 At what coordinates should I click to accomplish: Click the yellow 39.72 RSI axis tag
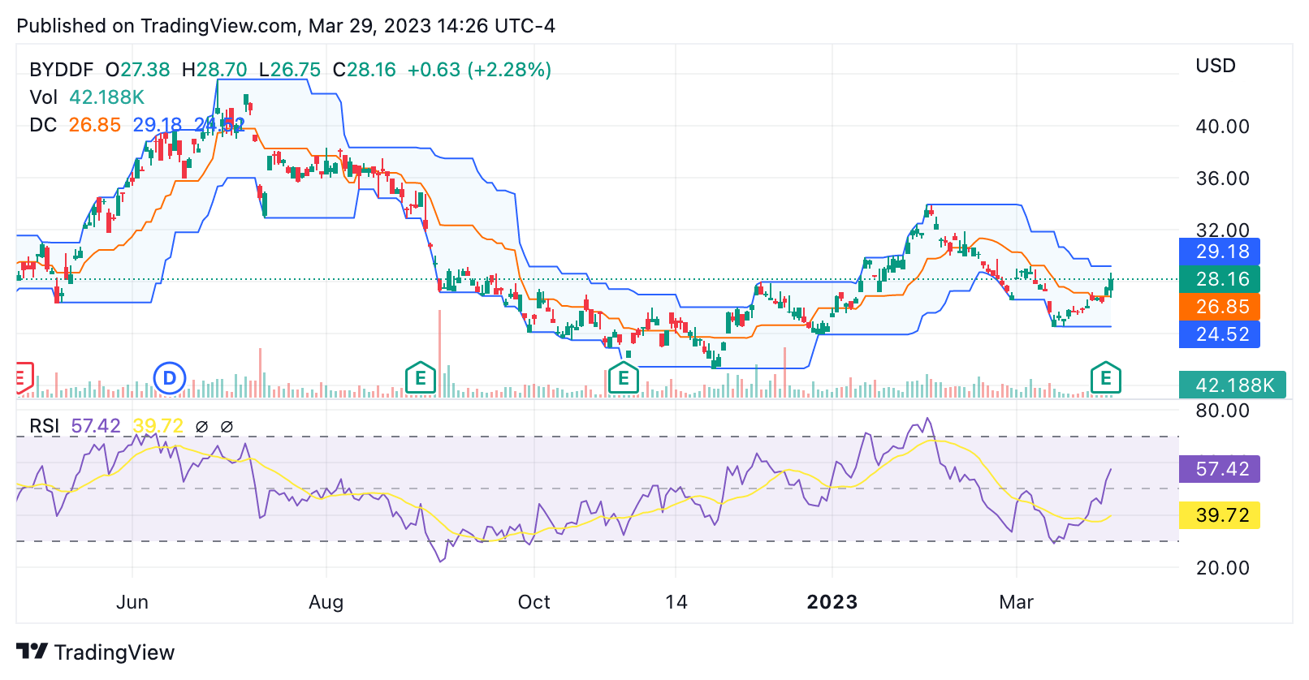[1220, 515]
